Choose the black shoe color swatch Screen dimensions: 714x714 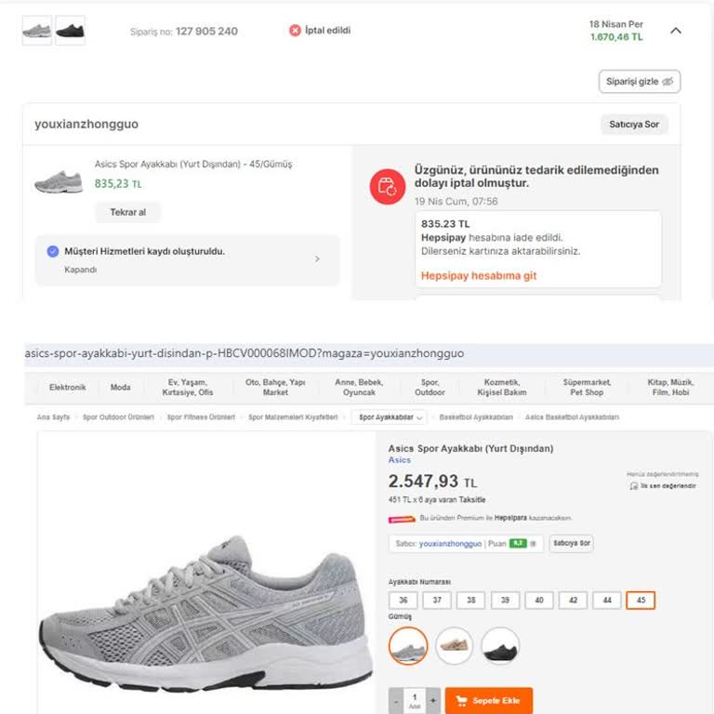pos(500,645)
